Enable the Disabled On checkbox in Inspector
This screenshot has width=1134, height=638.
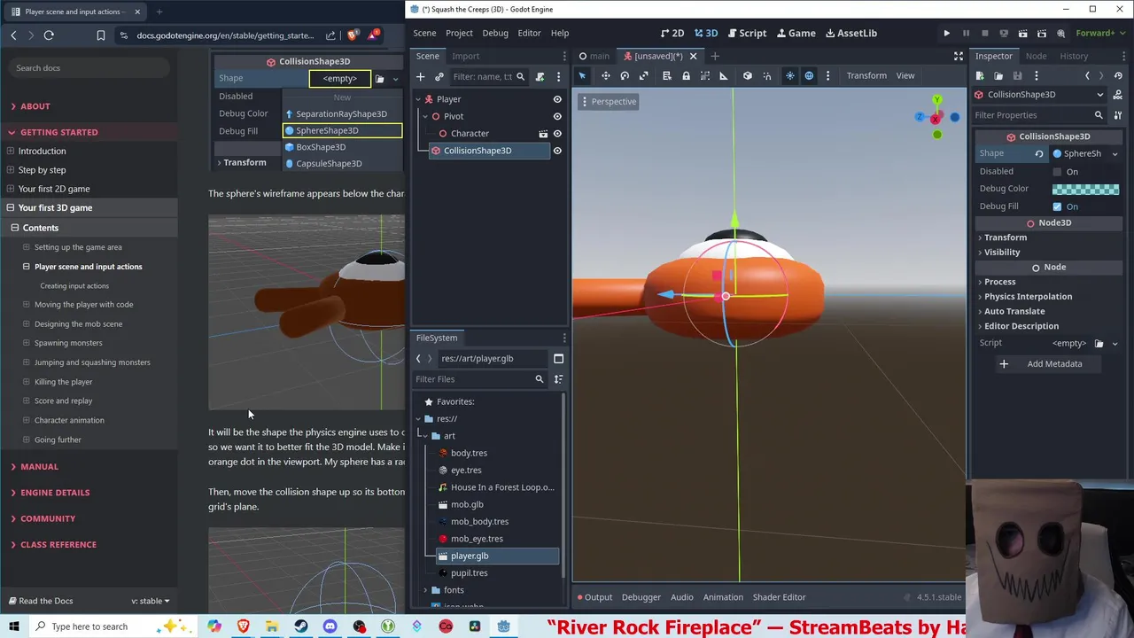pos(1057,172)
